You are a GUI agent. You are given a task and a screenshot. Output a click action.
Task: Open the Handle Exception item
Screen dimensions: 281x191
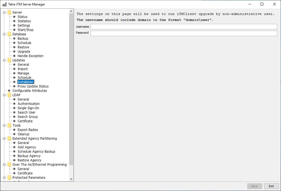click(x=30, y=56)
